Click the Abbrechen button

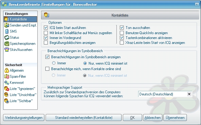click(x=153, y=118)
